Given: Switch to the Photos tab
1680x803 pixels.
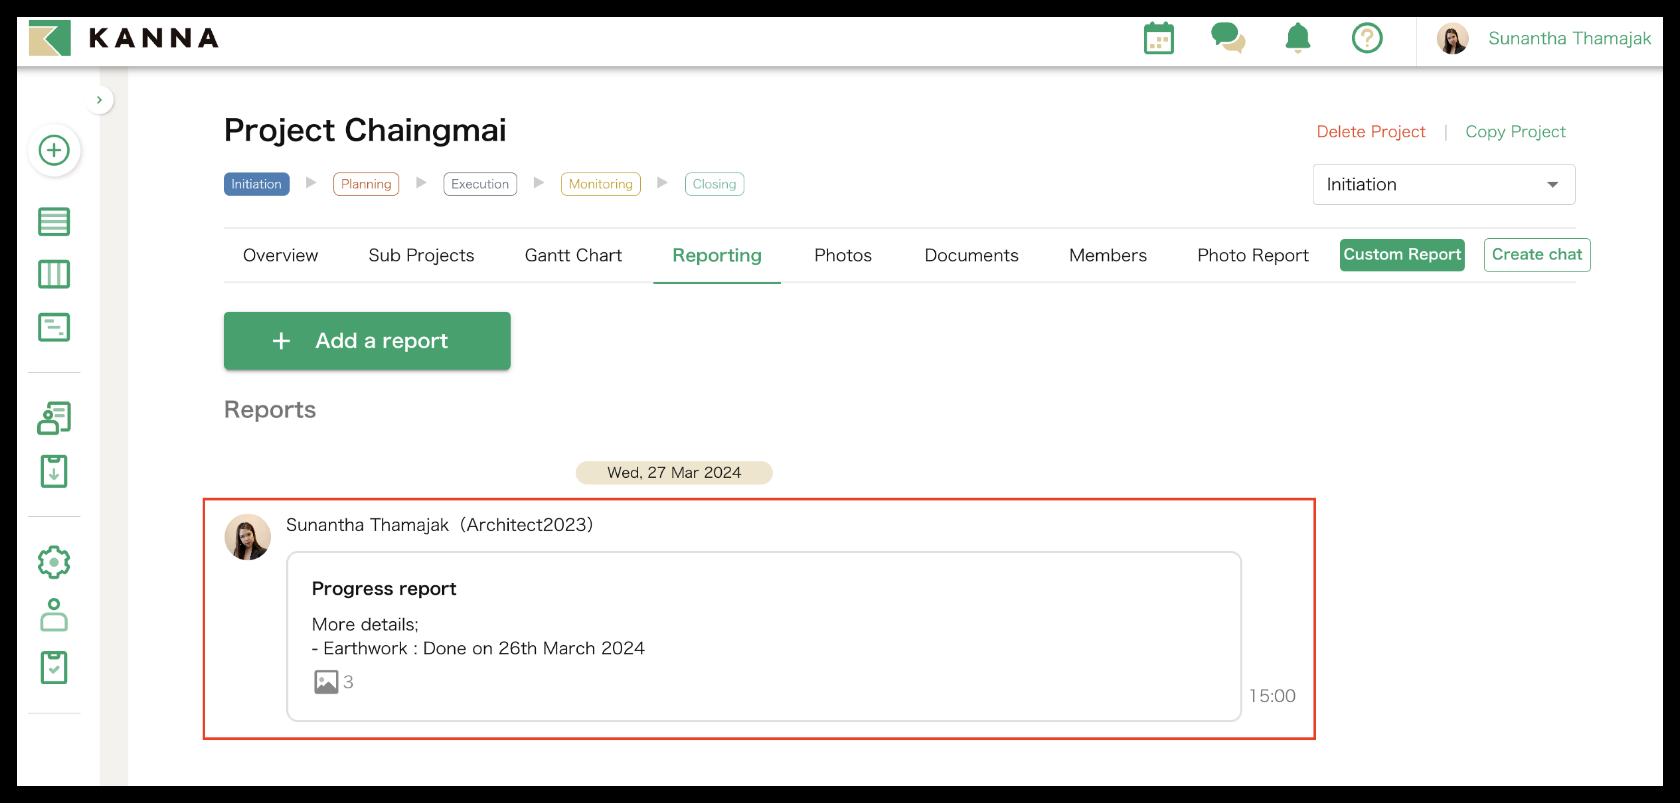Looking at the screenshot, I should (843, 255).
